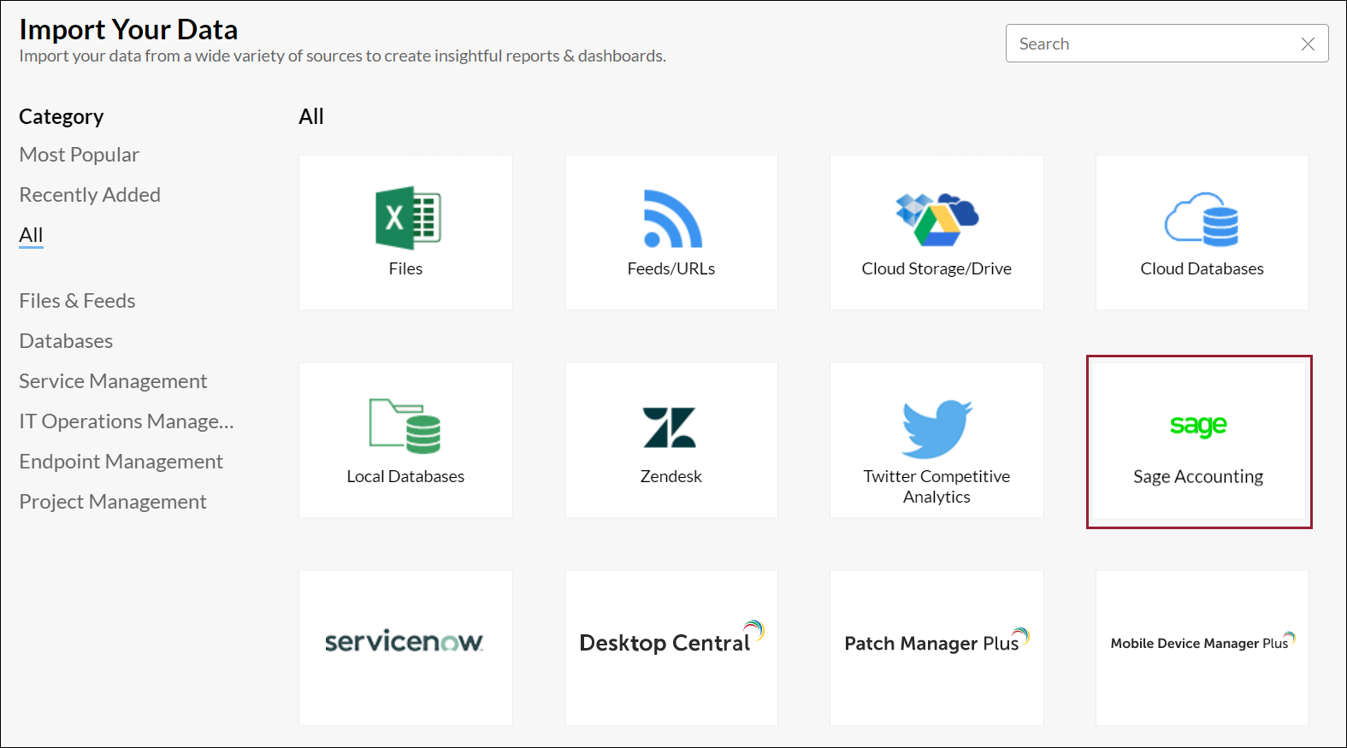Select the All category

(31, 235)
